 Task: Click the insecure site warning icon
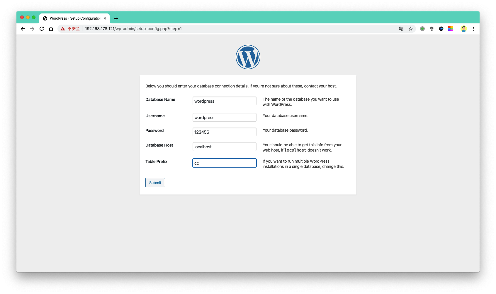pos(63,29)
